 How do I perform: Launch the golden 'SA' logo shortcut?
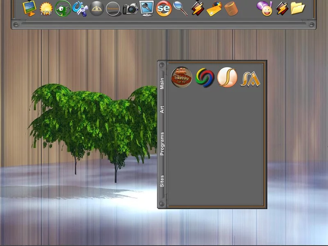[250, 78]
